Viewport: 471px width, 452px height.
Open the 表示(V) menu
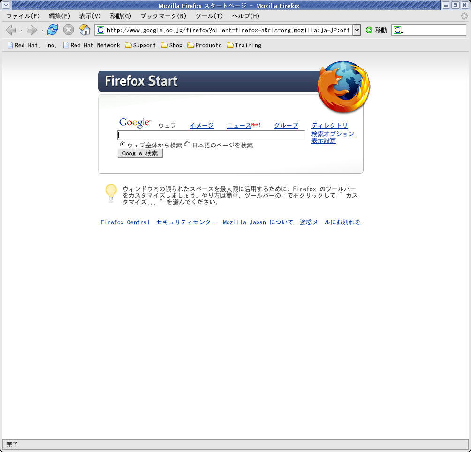click(x=90, y=16)
